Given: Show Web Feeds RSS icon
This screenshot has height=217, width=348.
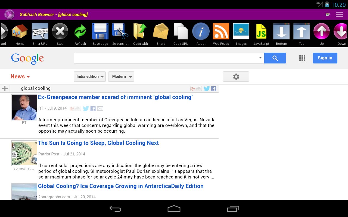Looking at the screenshot, I should (x=221, y=31).
